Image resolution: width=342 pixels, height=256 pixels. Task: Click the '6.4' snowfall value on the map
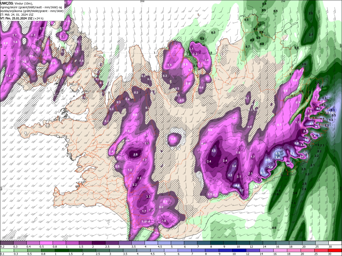(x=277, y=157)
